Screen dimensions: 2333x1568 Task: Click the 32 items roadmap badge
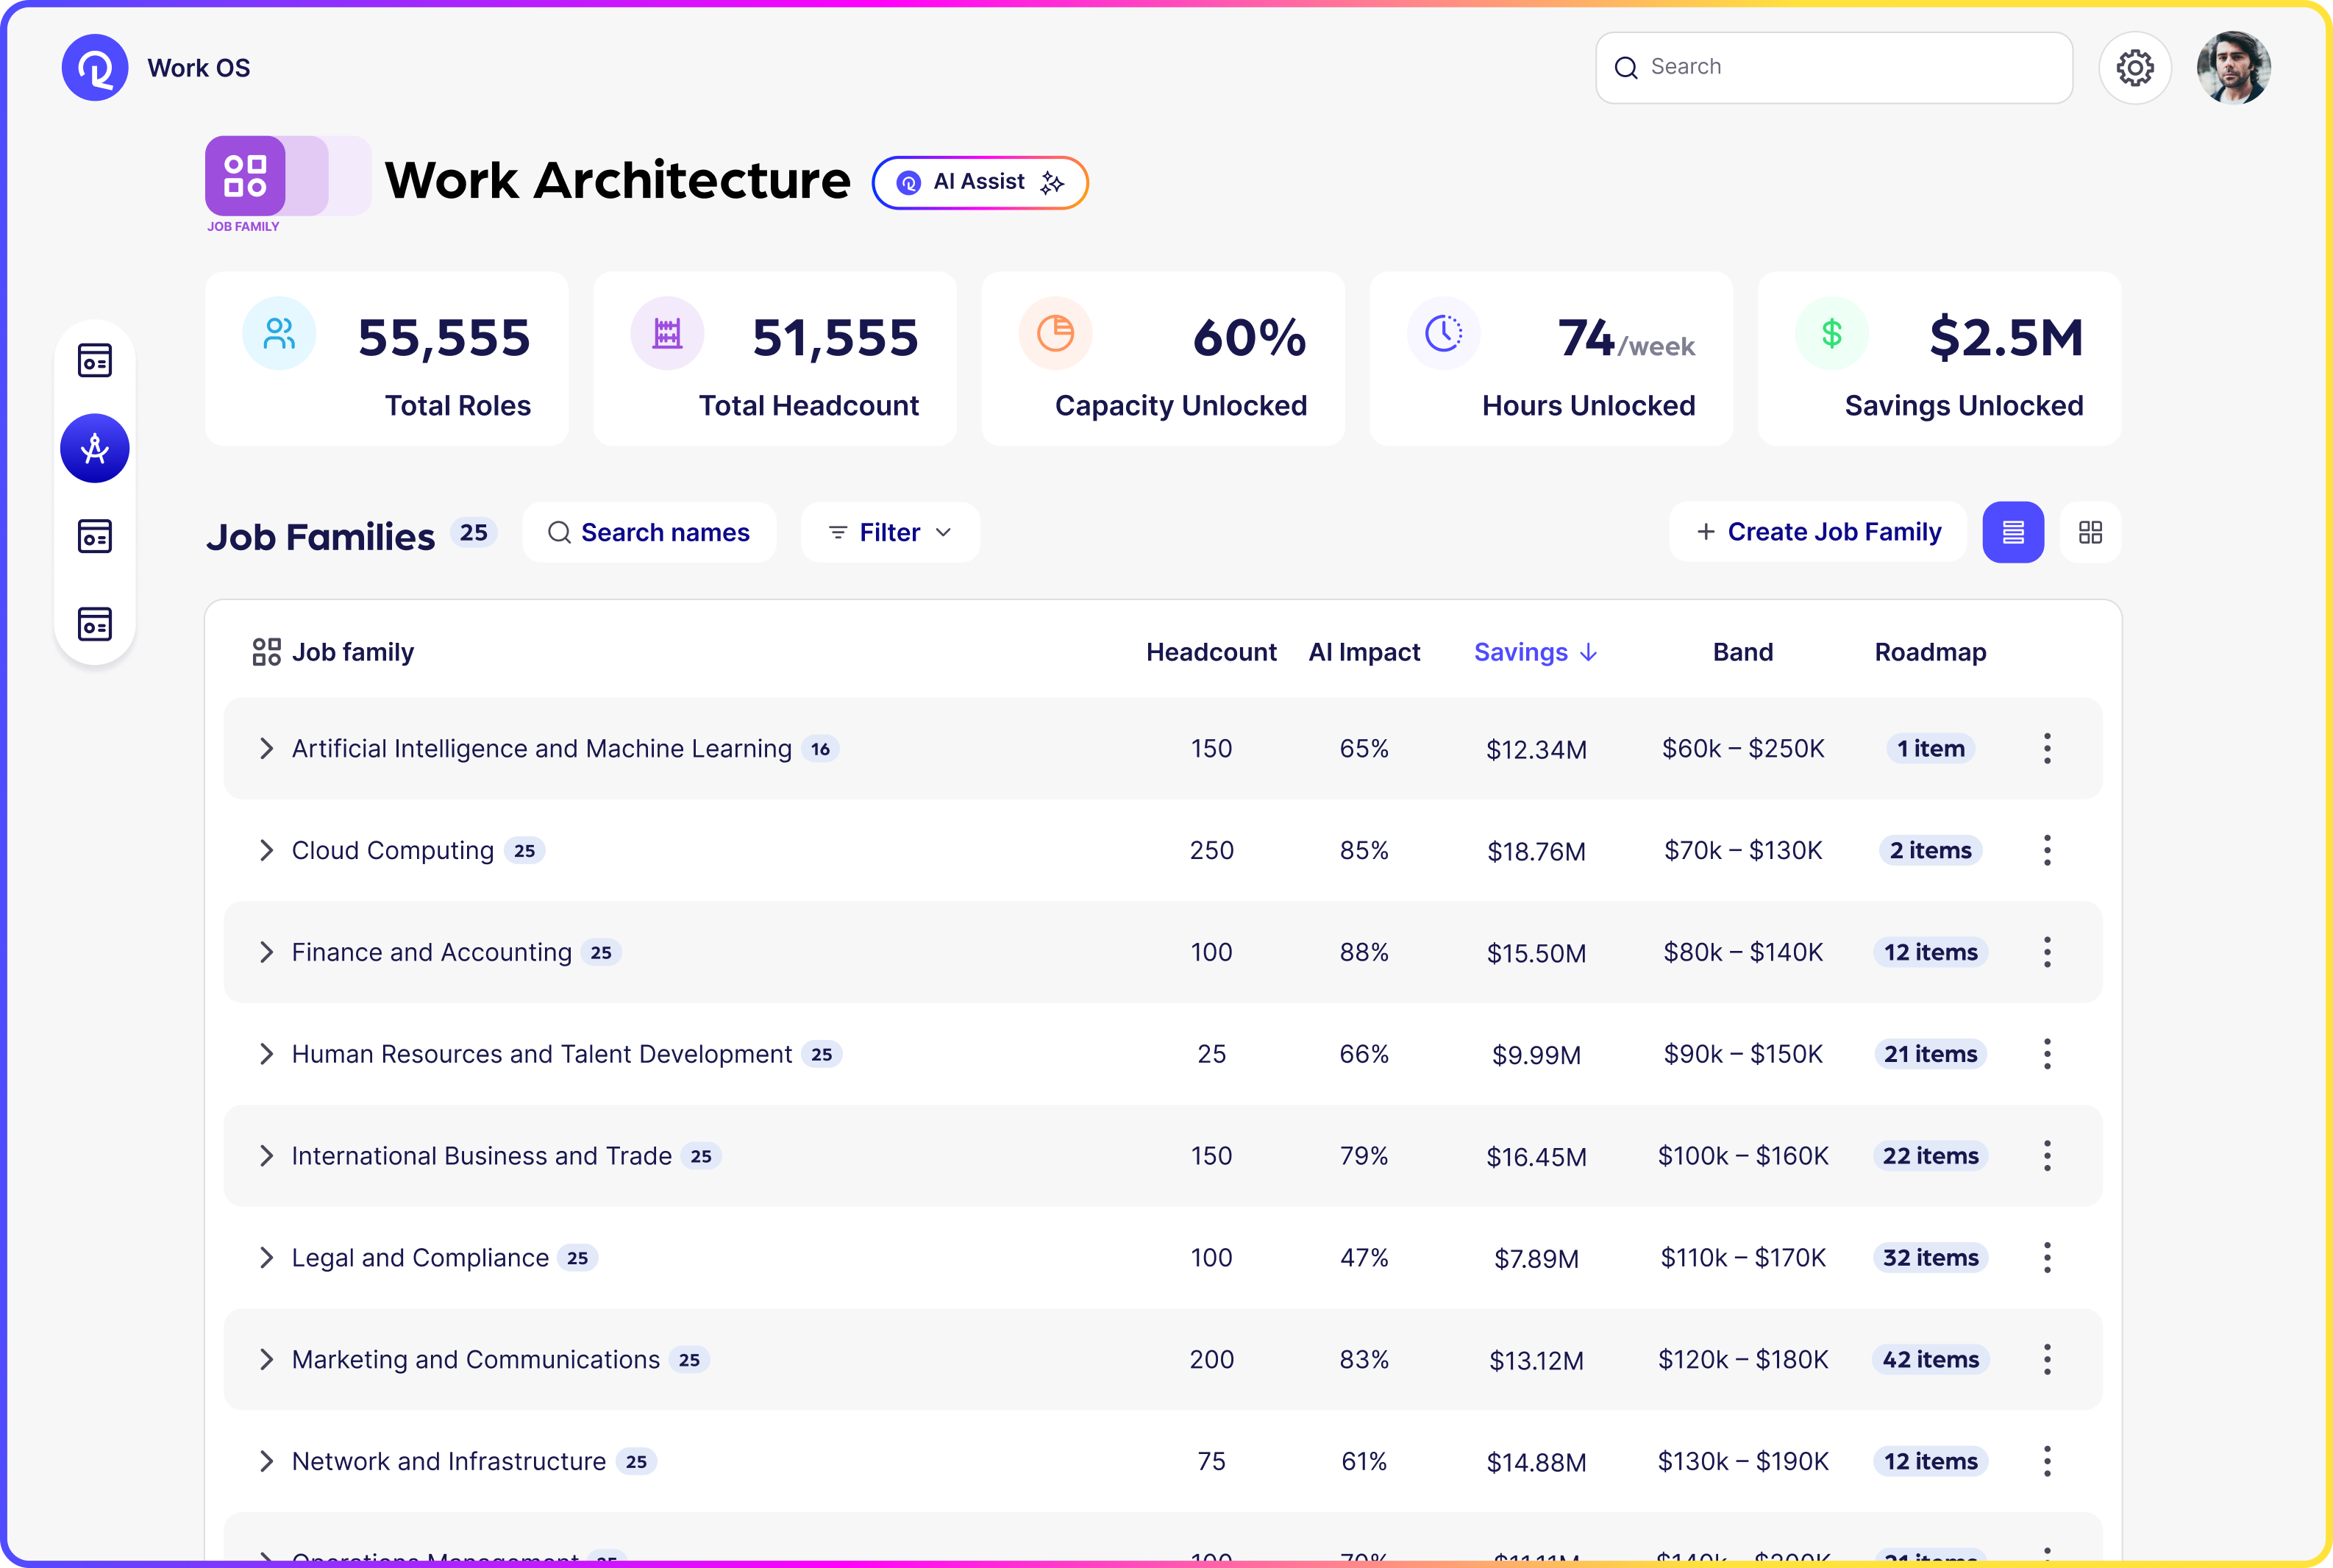click(x=1930, y=1258)
